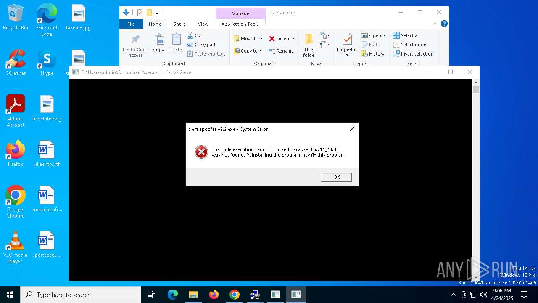Viewport: 538px width, 303px height.
Task: Show hidden system tray icons
Action: click(x=453, y=295)
